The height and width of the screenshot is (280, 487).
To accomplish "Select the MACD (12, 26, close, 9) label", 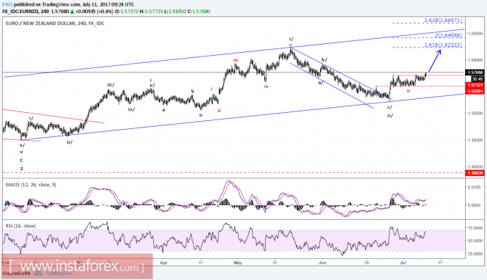I will (31, 185).
